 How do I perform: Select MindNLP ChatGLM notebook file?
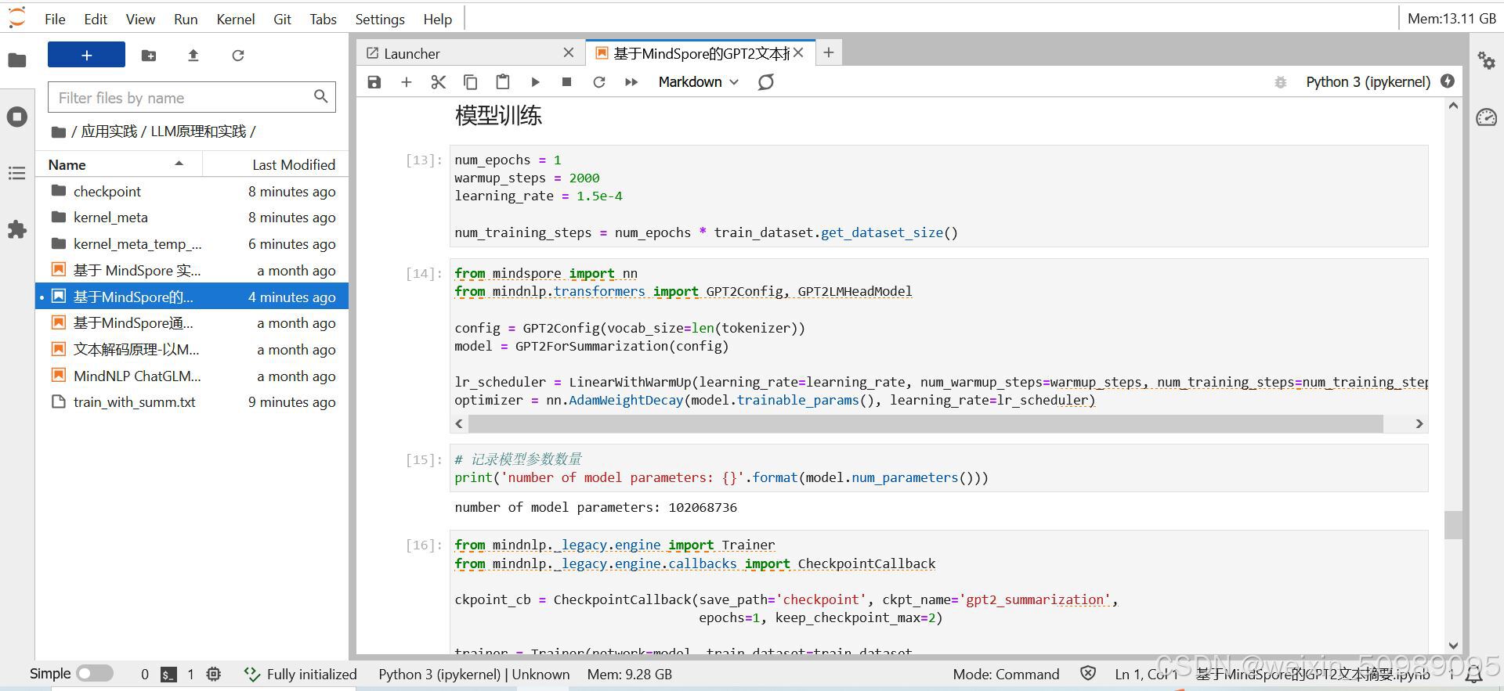192,376
